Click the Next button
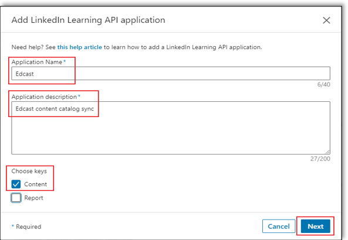The image size is (348, 240). [315, 227]
